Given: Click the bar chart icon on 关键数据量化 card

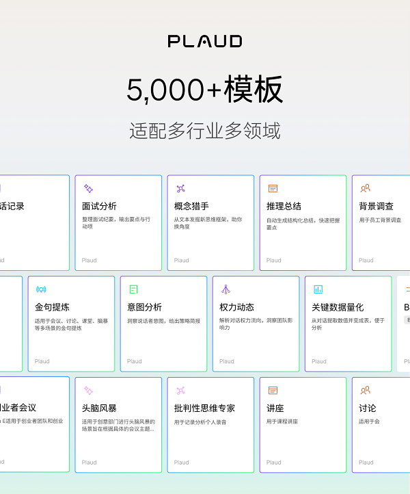Looking at the screenshot, I should [x=318, y=289].
